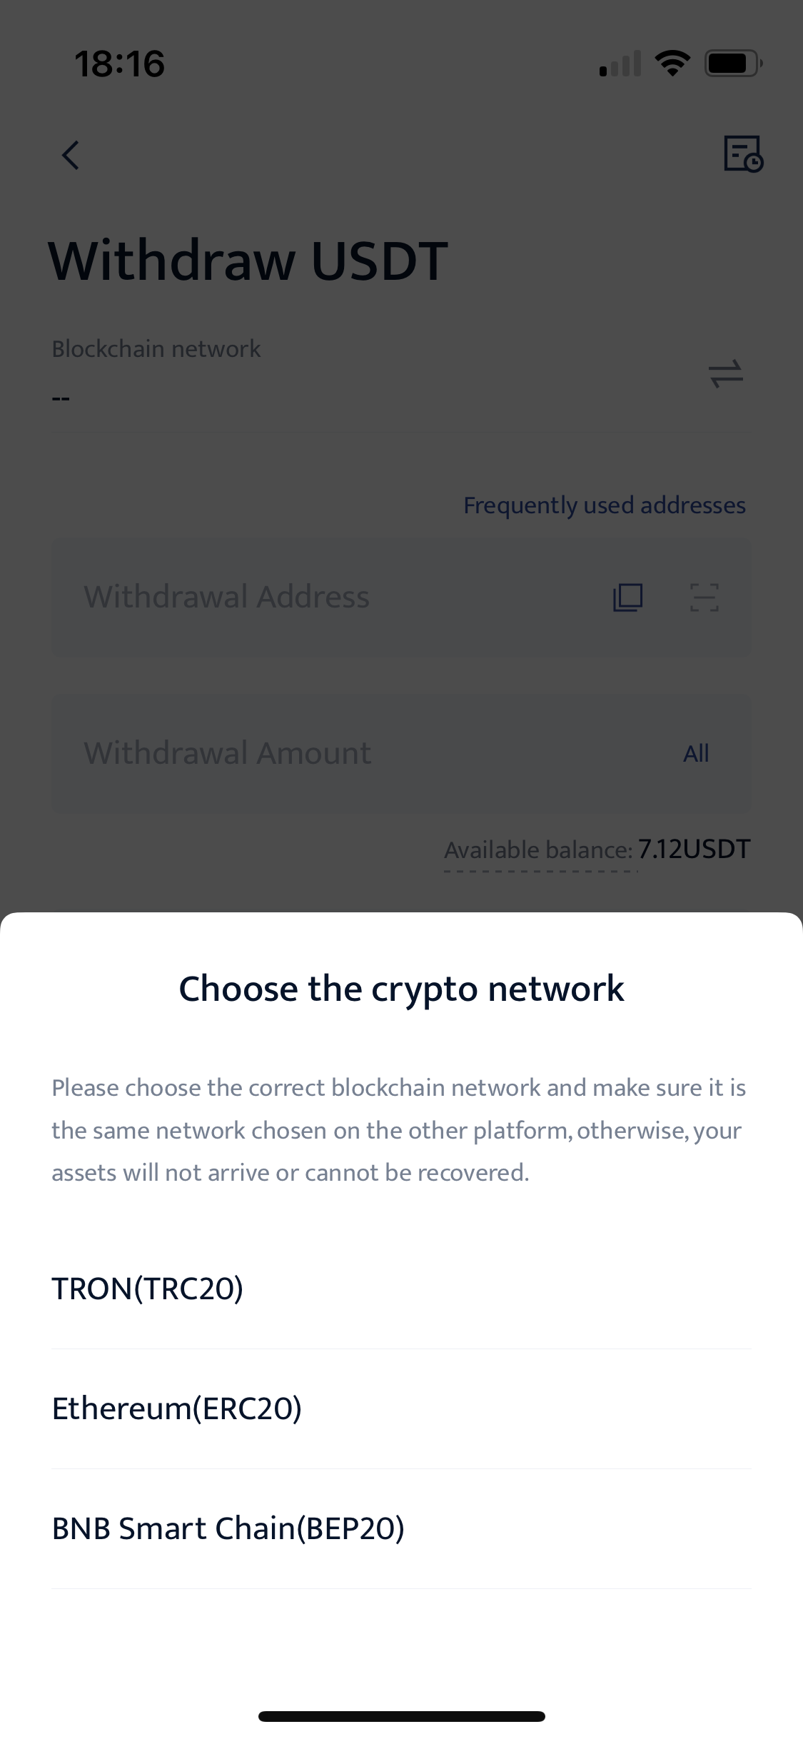Open the Blockchain network selector
Image resolution: width=803 pixels, height=1739 pixels.
[401, 373]
